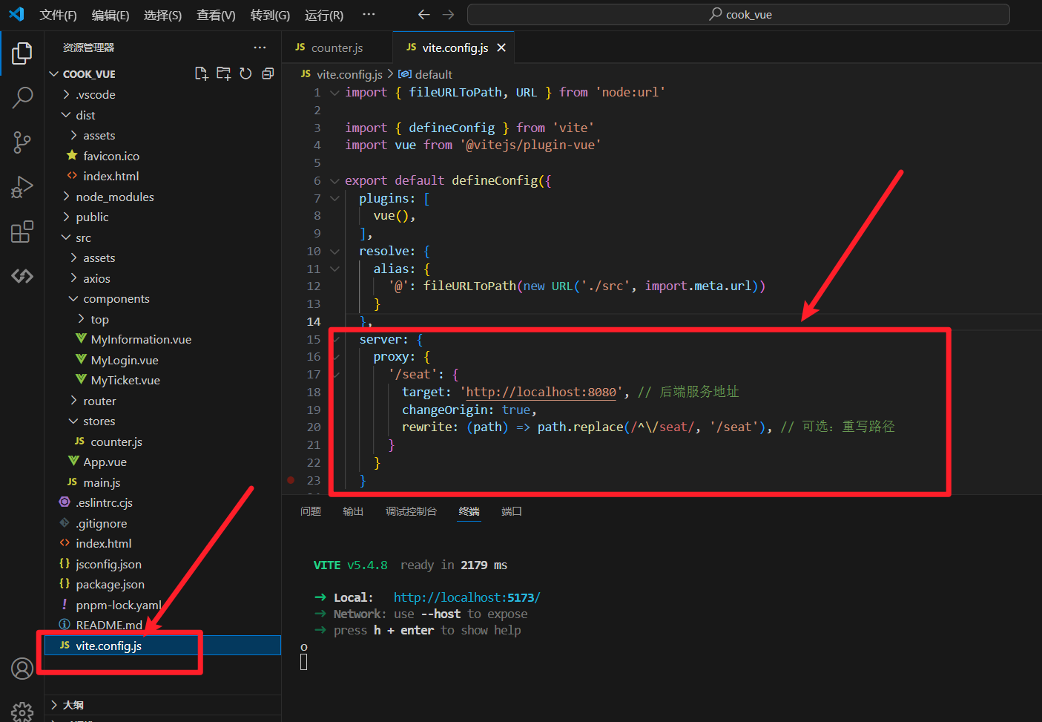Viewport: 1042px width, 722px height.
Task: Open the http://localhost:5173/ terminal link
Action: point(466,597)
